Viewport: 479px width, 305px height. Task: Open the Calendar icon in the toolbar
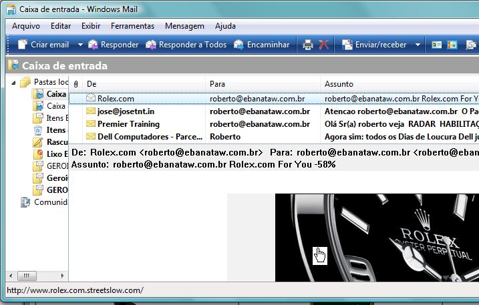point(452,45)
